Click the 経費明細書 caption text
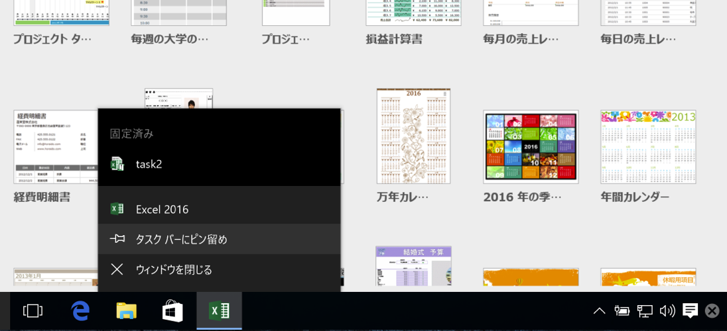This screenshot has height=331, width=727. tap(42, 198)
